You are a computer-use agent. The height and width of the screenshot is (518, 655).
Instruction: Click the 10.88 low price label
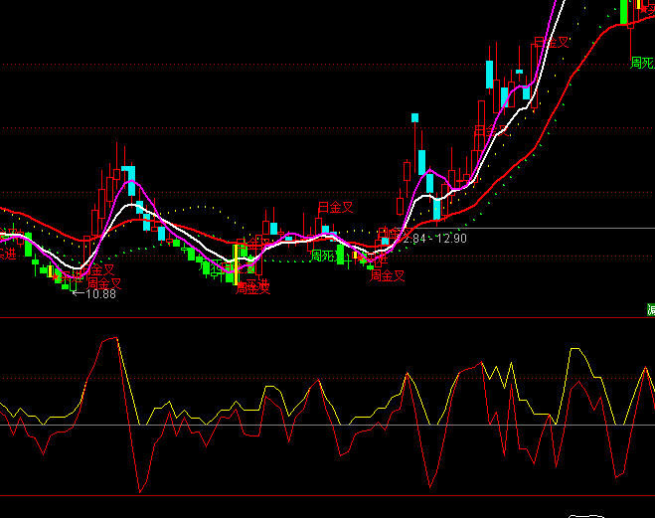(x=100, y=294)
